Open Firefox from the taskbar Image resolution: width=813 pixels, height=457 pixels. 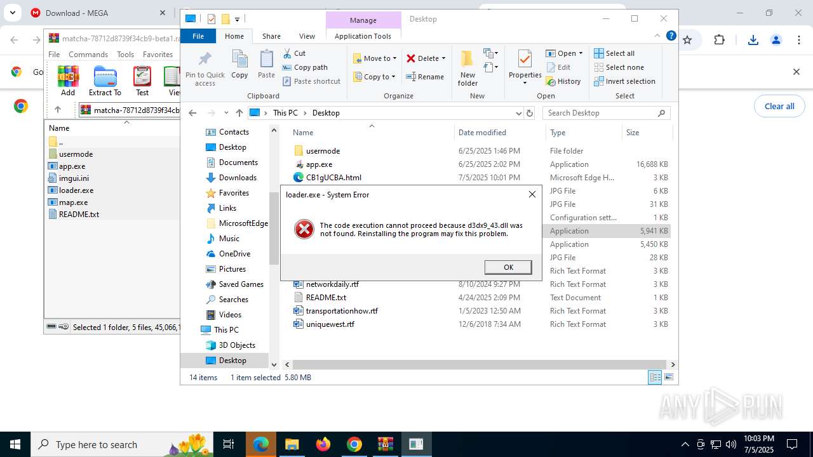pyautogui.click(x=323, y=444)
